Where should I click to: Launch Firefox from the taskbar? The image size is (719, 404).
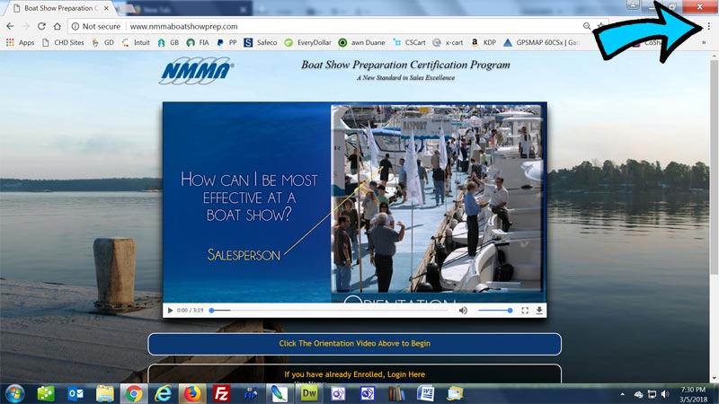click(192, 393)
